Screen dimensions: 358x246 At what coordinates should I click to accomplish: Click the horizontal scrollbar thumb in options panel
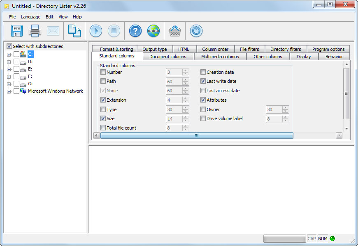tap(197, 135)
